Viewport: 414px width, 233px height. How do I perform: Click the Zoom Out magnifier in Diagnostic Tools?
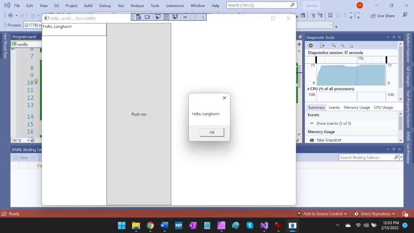343,45
